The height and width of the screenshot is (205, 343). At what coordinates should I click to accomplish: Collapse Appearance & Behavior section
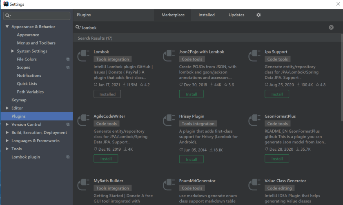click(x=7, y=27)
